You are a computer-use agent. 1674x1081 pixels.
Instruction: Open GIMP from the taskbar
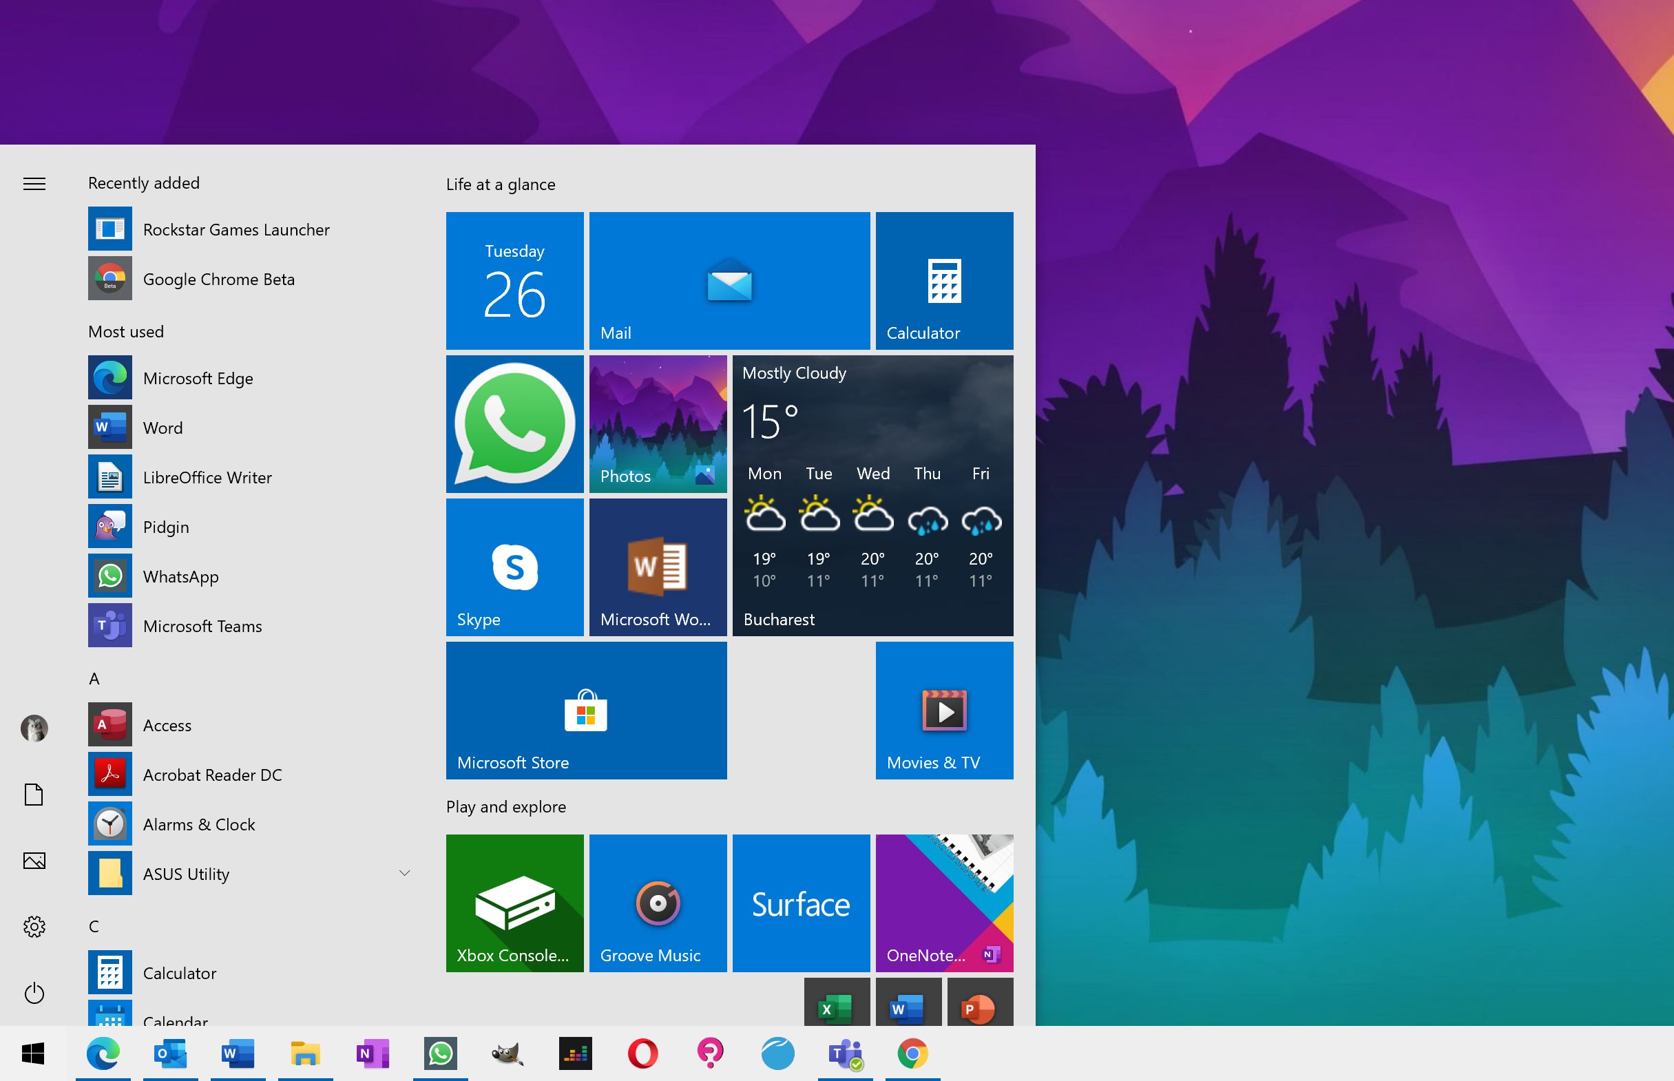508,1053
